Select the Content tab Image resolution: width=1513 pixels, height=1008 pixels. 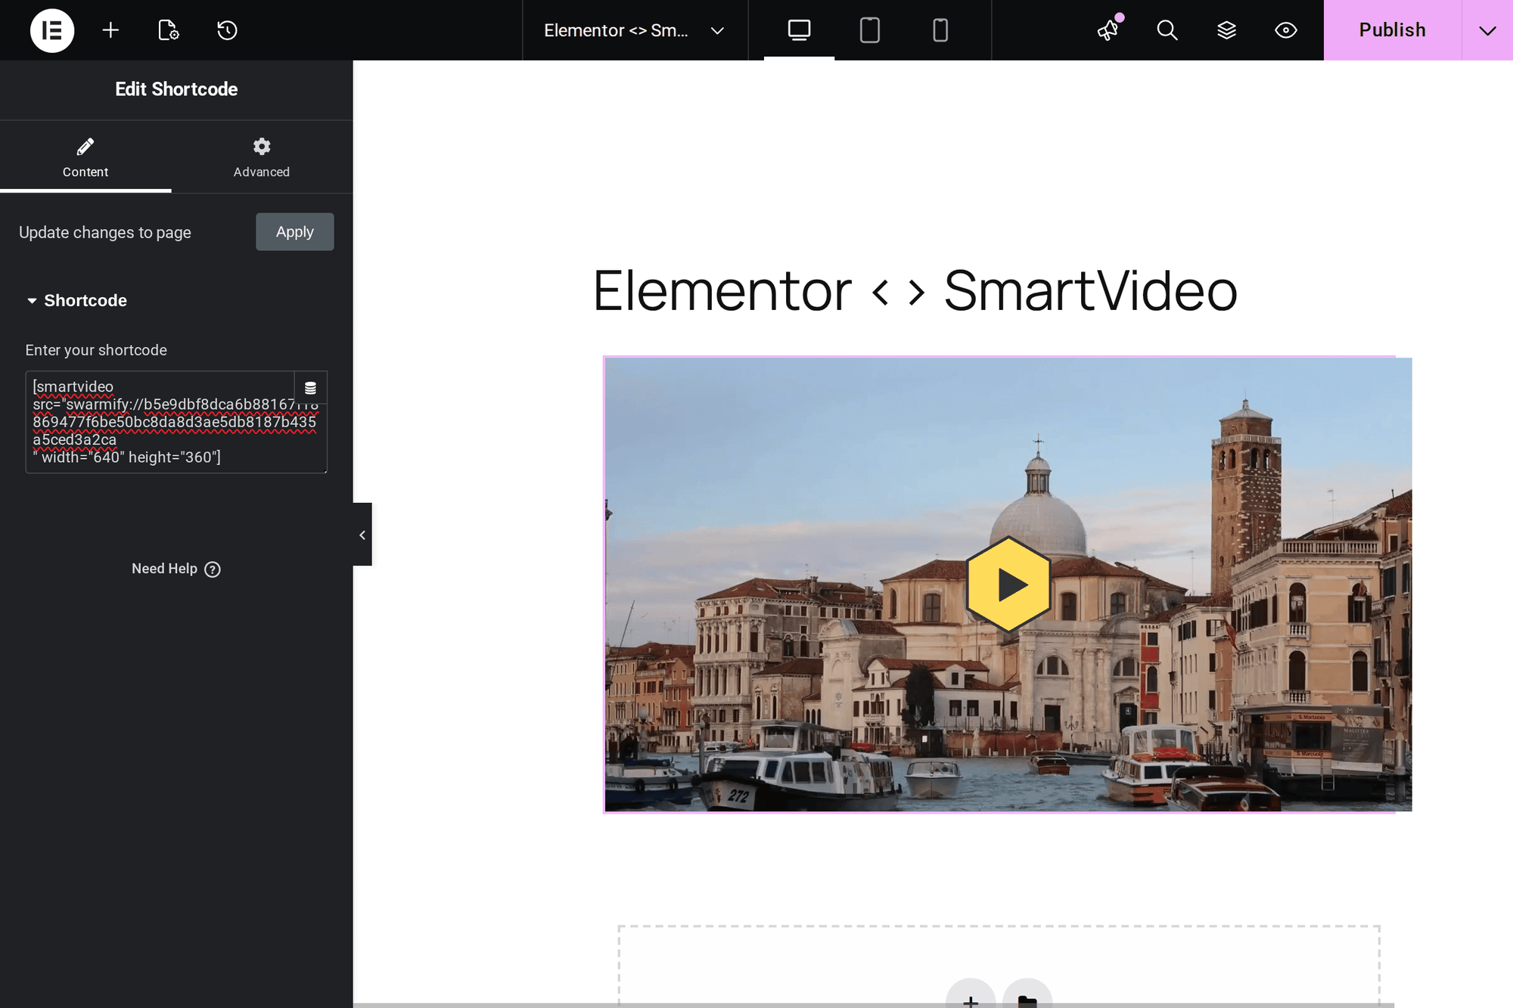coord(85,157)
